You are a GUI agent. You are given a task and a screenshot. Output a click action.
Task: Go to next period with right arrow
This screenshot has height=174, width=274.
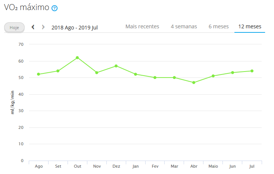(43, 27)
